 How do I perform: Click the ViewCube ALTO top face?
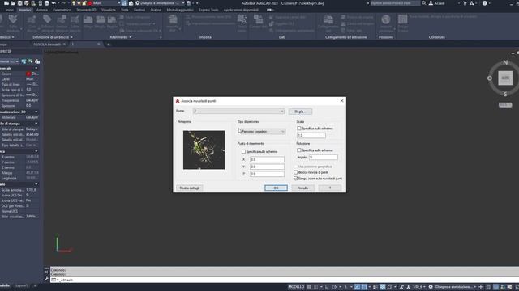pos(505,78)
